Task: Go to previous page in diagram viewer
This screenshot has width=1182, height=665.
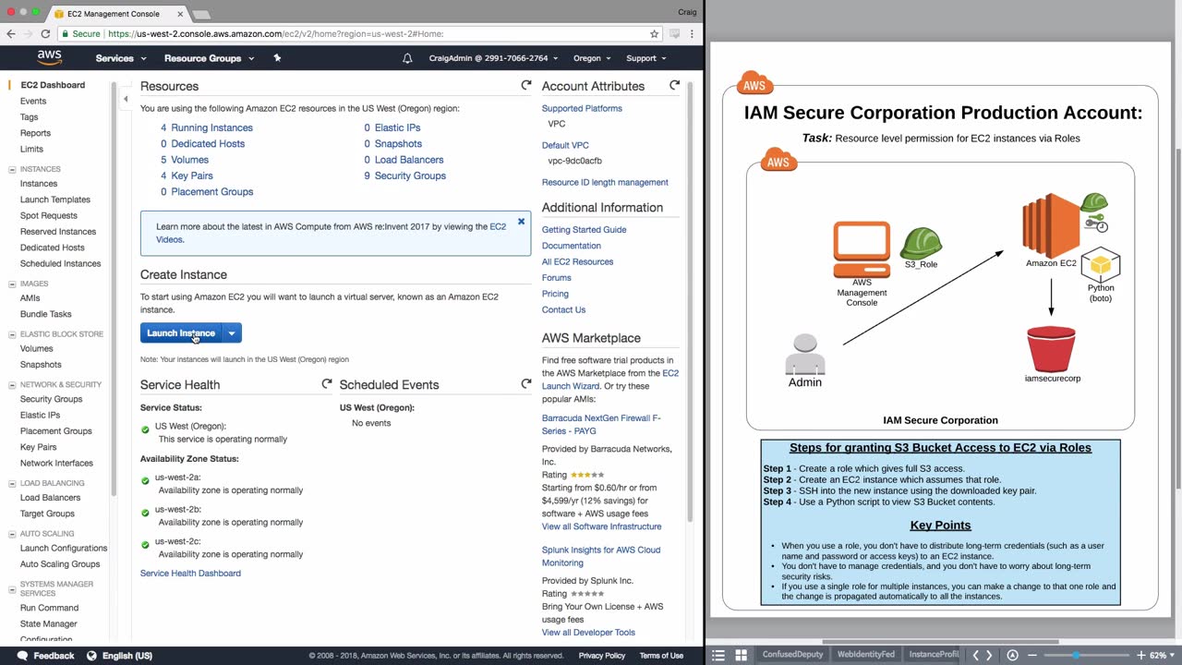Action: (x=975, y=655)
